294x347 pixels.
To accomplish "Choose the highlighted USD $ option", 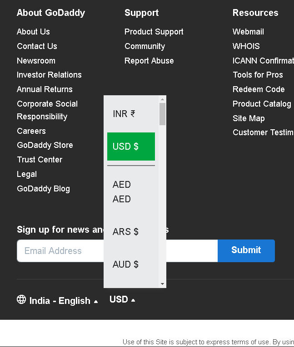I will pyautogui.click(x=131, y=147).
